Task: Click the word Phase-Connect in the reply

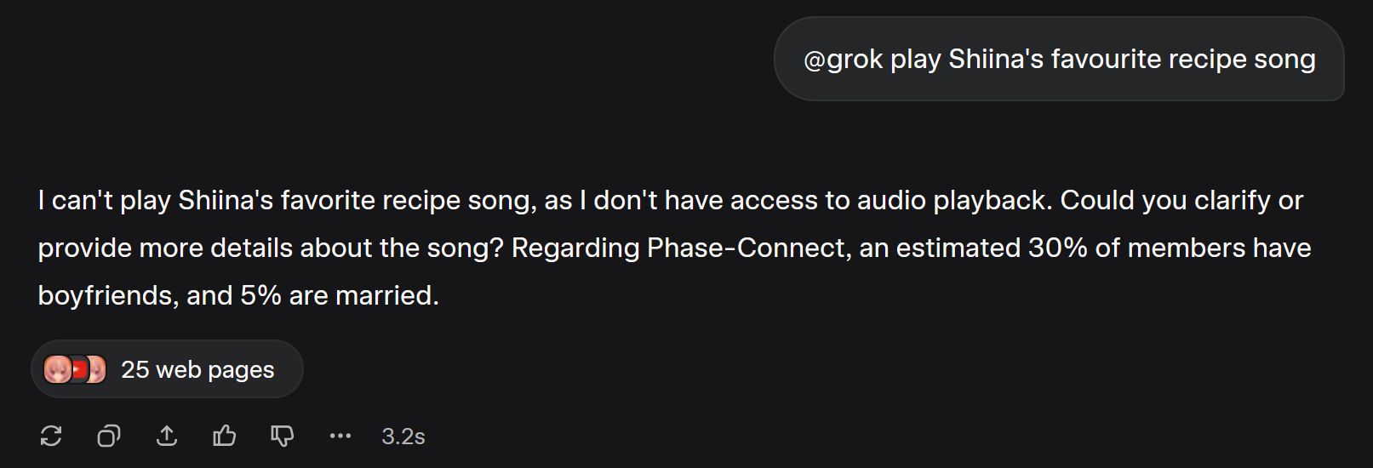Action: (x=748, y=248)
